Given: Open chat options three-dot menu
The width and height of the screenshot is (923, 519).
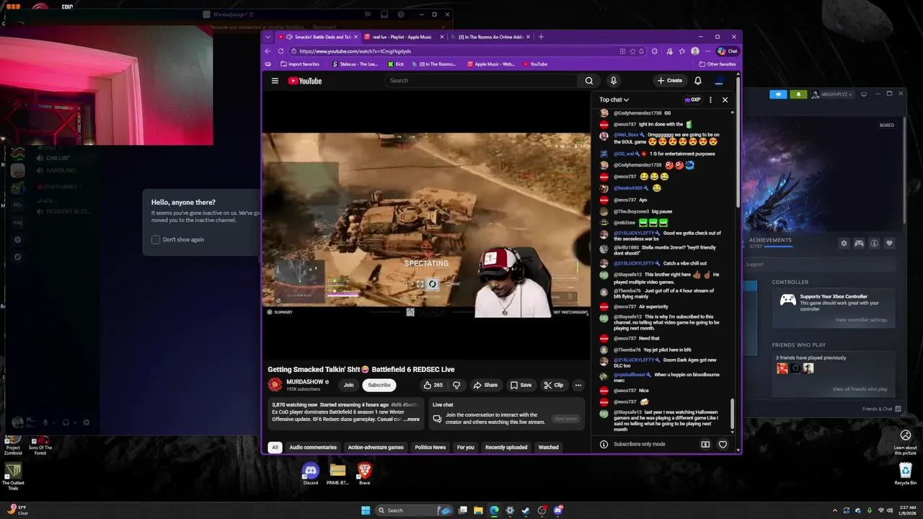Looking at the screenshot, I should pyautogui.click(x=710, y=99).
